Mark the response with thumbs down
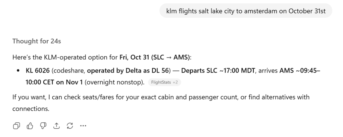The image size is (343, 137). pos(42,126)
